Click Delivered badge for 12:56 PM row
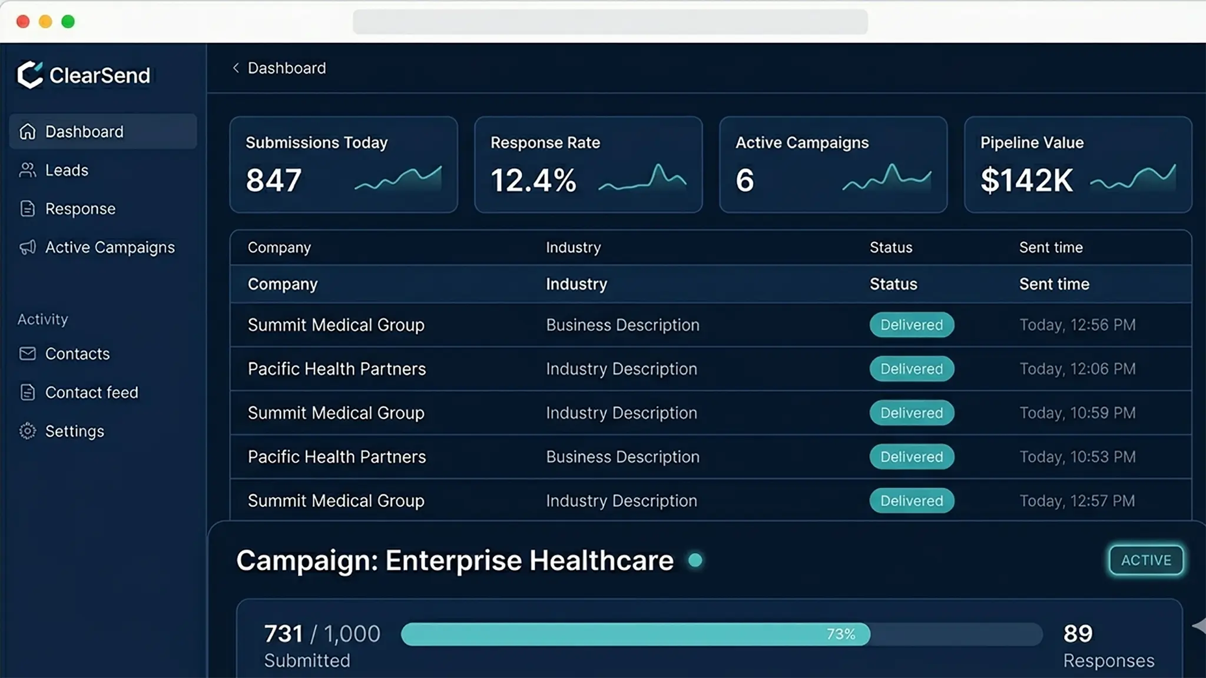 [x=912, y=324]
